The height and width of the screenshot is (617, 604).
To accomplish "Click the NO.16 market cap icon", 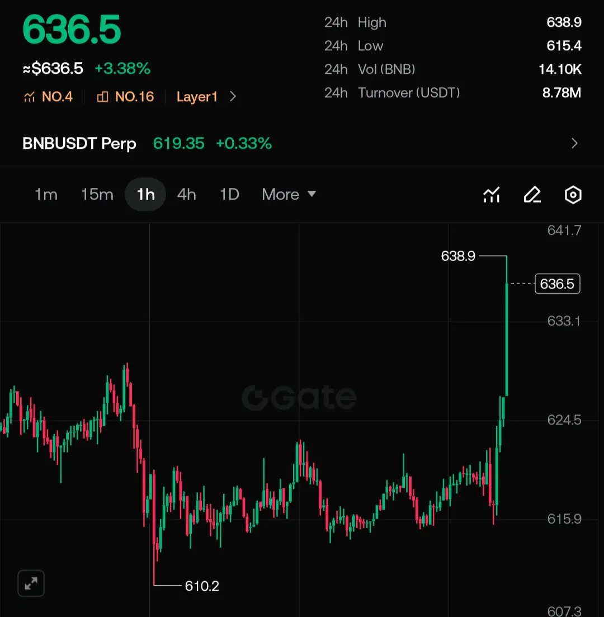I will click(x=103, y=97).
